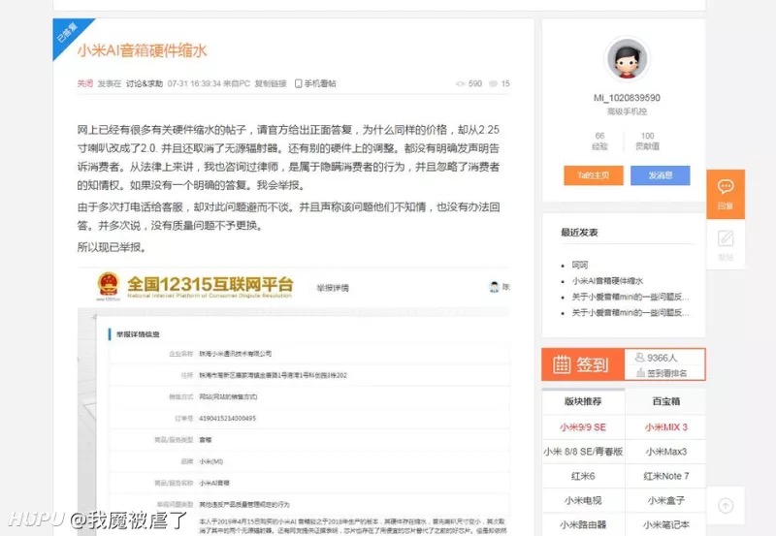The height and width of the screenshot is (536, 776).
Task: Open the Ta的主页 orange button
Action: 594,175
